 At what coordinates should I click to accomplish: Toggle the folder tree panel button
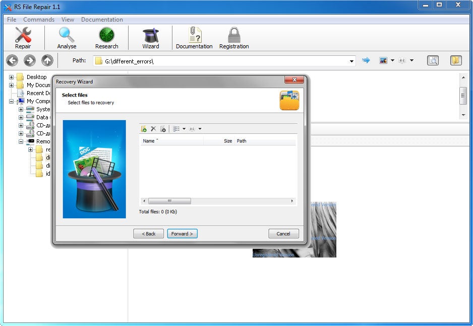(456, 60)
